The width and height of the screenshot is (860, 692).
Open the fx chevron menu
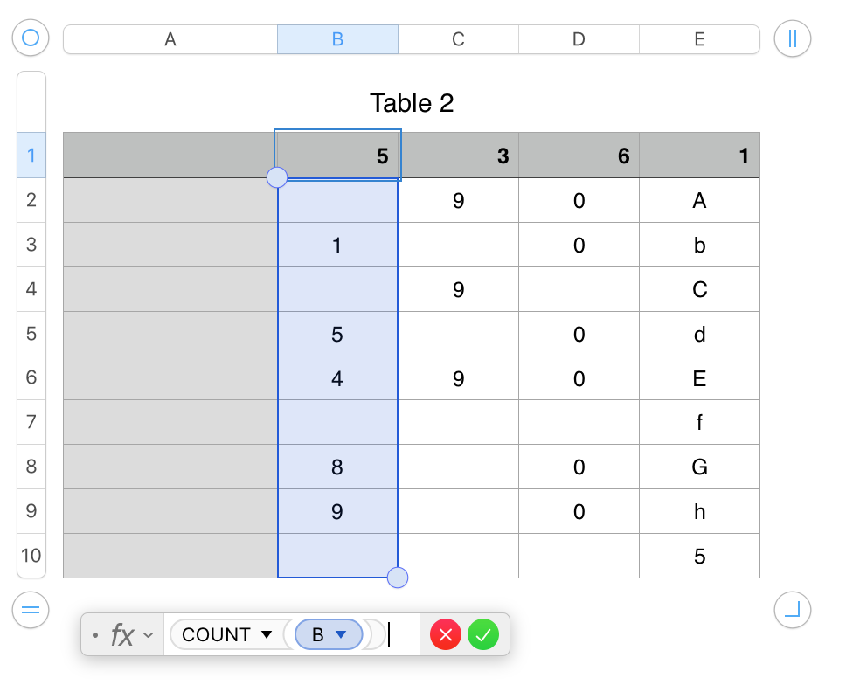coord(148,635)
